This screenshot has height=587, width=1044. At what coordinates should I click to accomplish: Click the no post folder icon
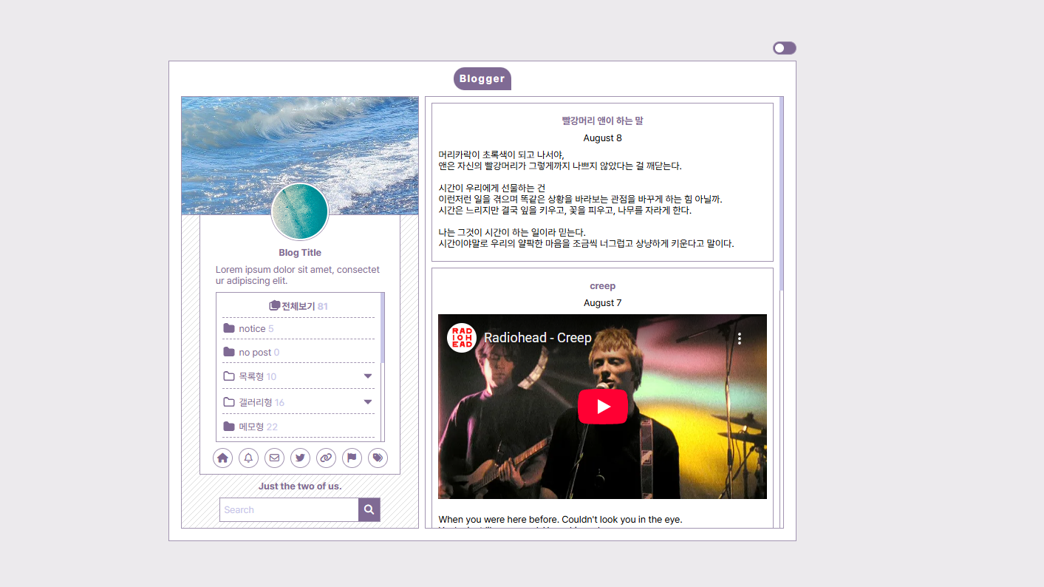pyautogui.click(x=229, y=352)
